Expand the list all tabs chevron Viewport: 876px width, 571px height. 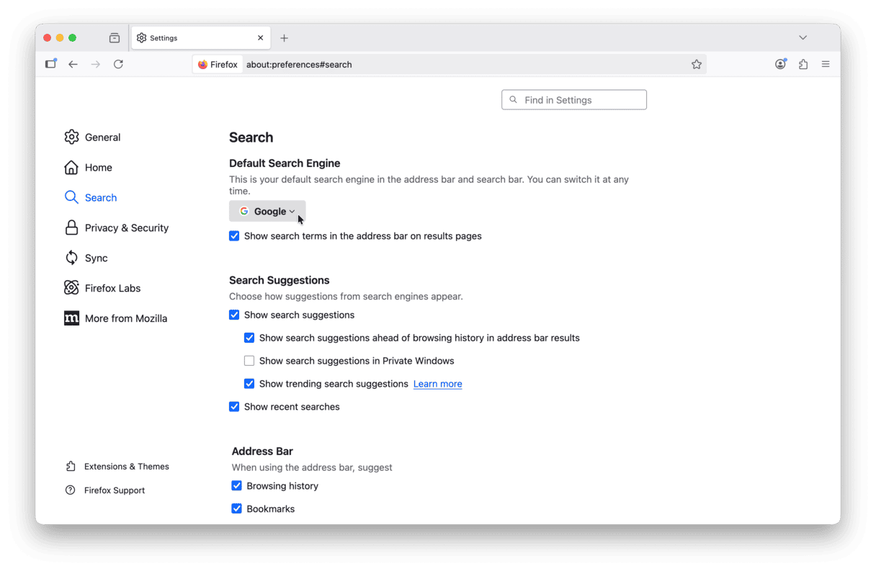click(x=803, y=37)
